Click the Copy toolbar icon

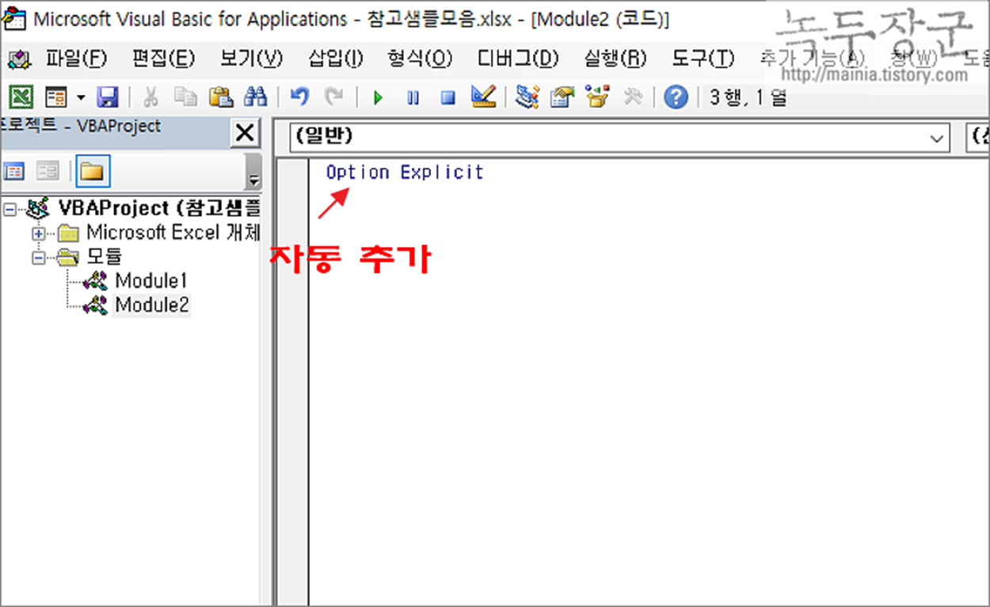pos(185,97)
